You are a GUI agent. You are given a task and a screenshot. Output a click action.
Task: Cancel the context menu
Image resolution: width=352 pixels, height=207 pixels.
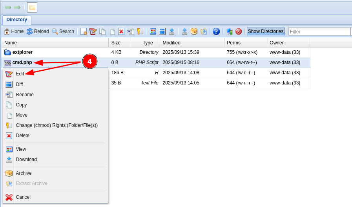tap(23, 197)
